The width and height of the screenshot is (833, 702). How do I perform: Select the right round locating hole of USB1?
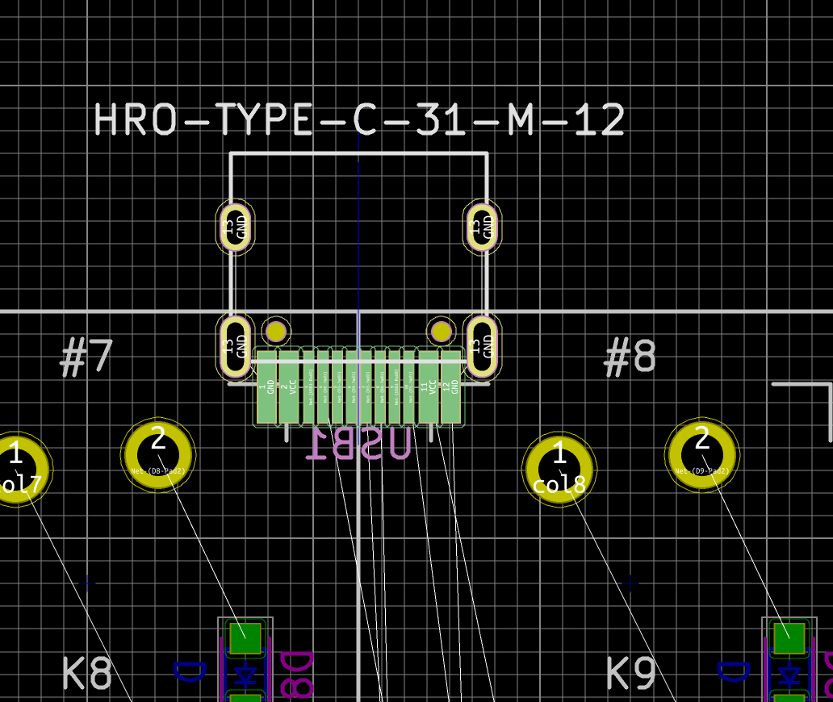(x=441, y=331)
